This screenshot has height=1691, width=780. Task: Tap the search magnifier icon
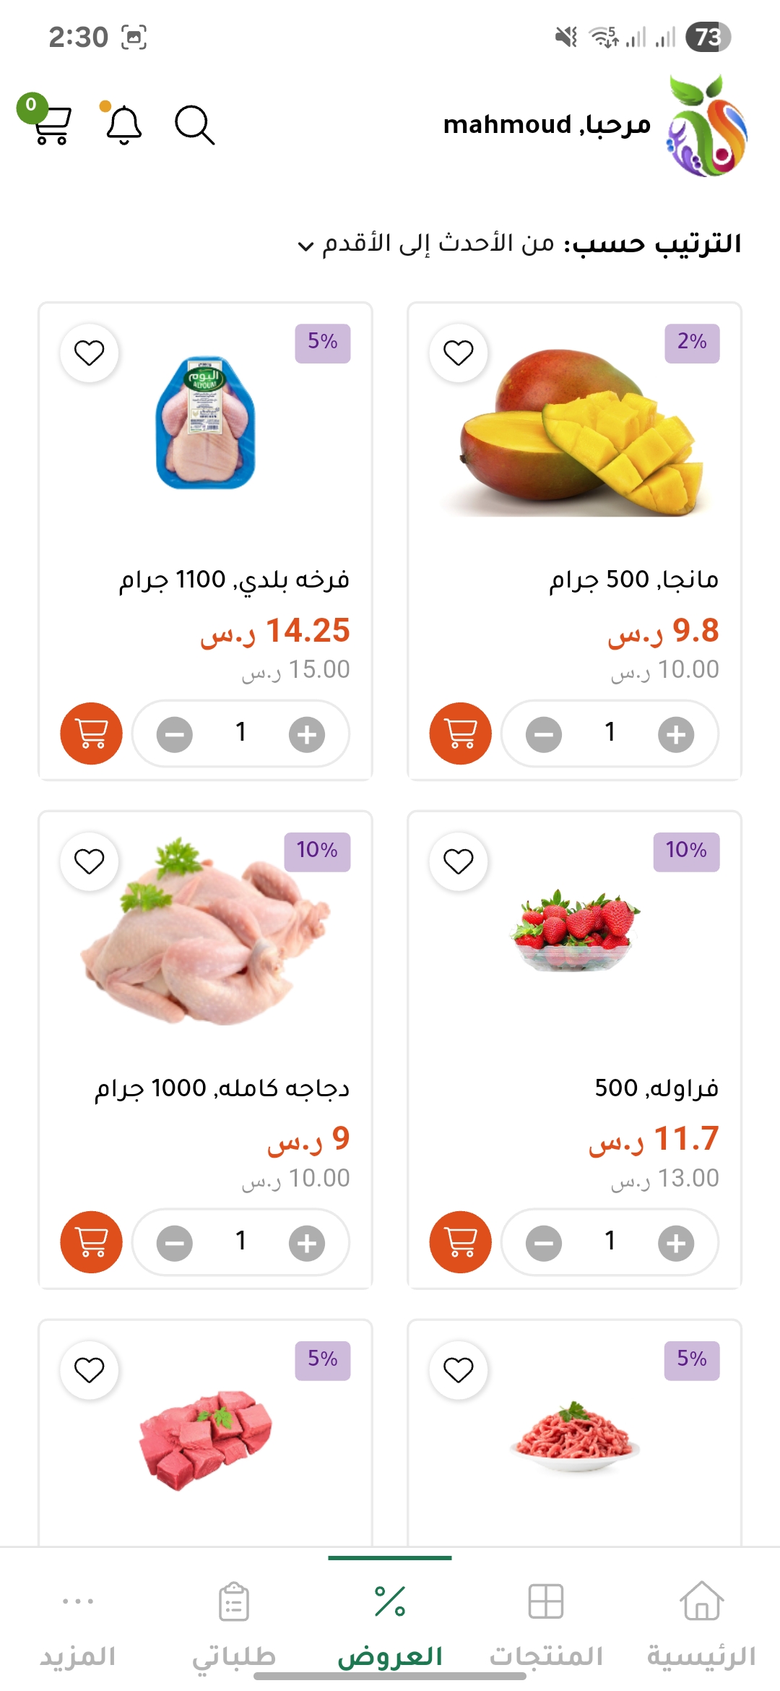tap(194, 125)
